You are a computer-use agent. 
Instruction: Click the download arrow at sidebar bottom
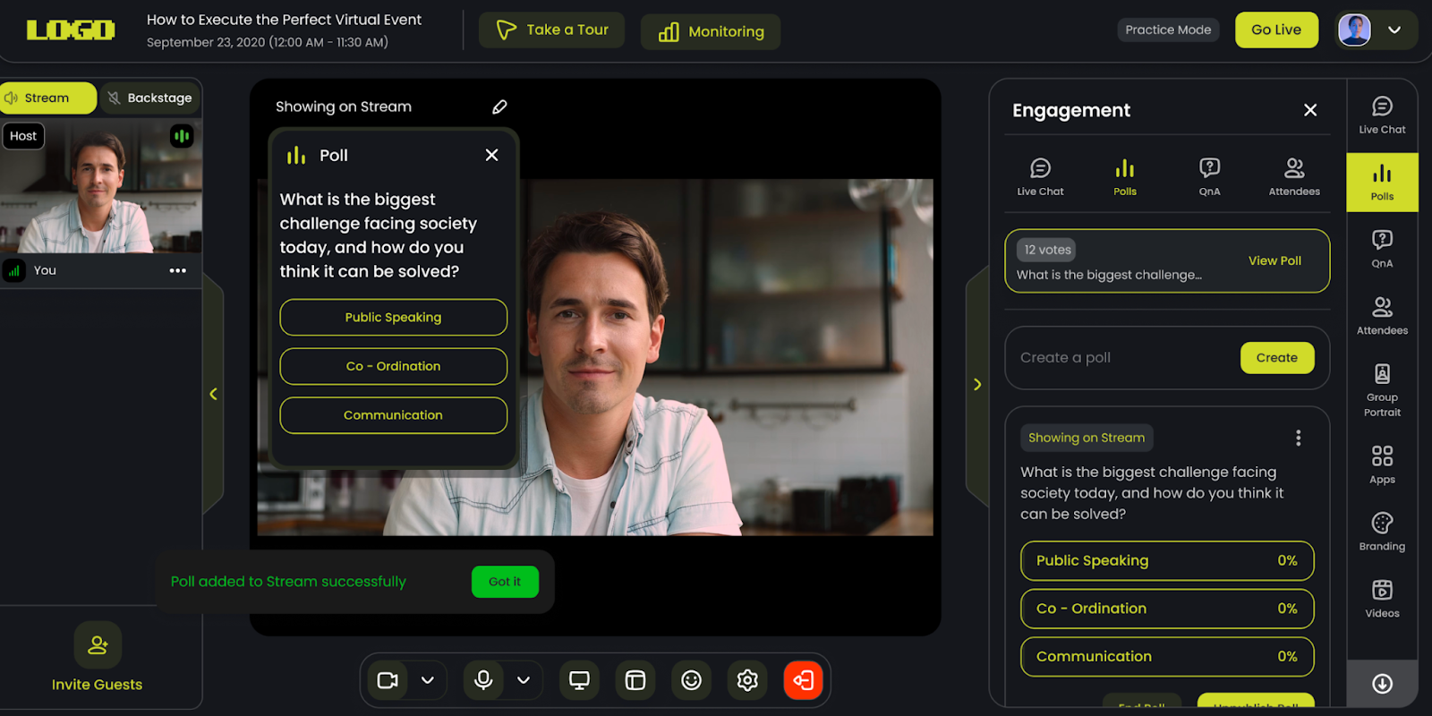click(1382, 684)
